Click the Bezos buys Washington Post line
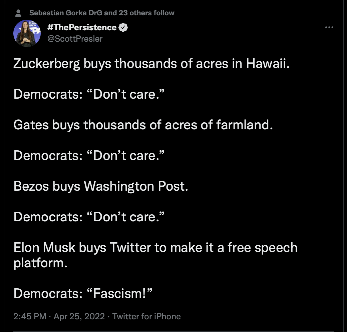 (x=101, y=186)
